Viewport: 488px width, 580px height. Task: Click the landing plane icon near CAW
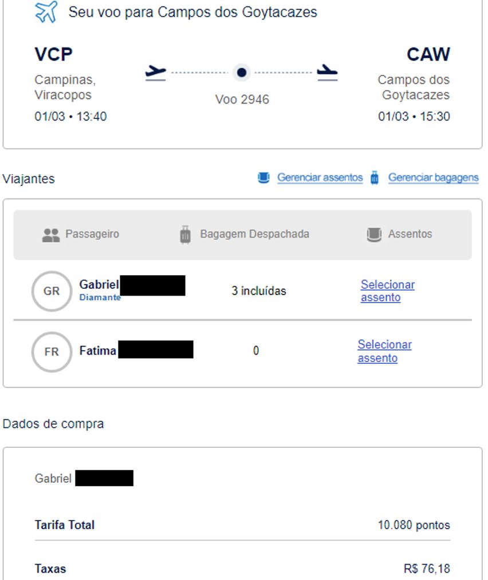coord(327,73)
